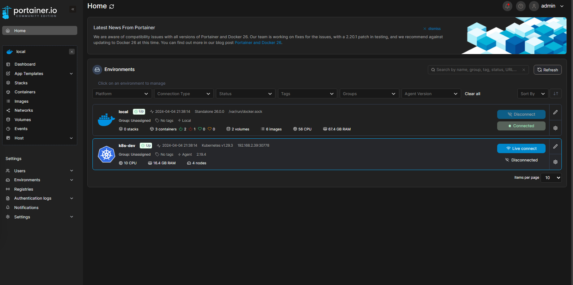Disconnect the local environment
This screenshot has height=285, width=573.
coord(521,114)
